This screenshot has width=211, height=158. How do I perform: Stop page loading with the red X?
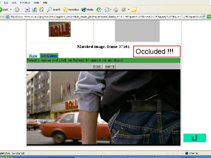pos(27,10)
